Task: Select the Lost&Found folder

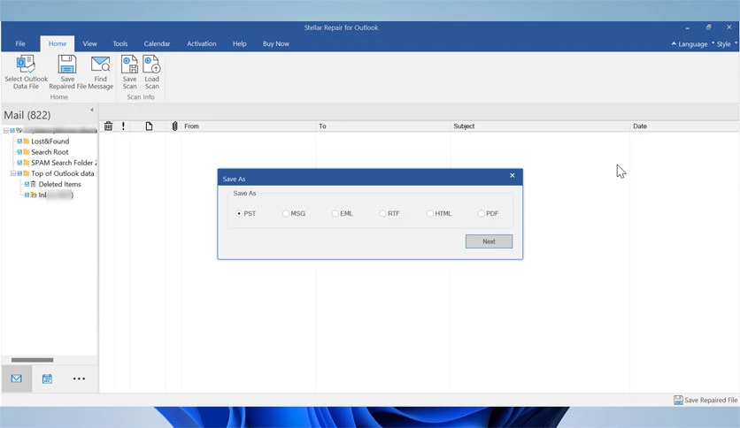Action: click(50, 141)
